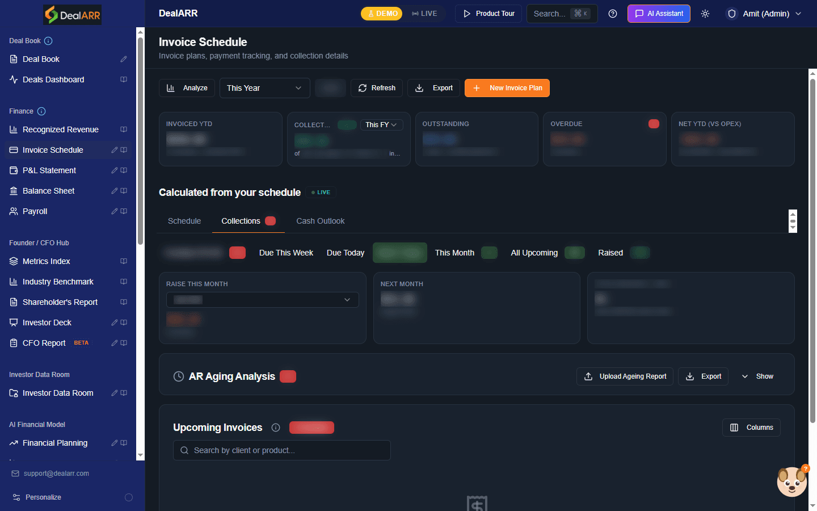Viewport: 817px width, 511px height.
Task: Open Investor Data Room item
Action: pos(58,393)
